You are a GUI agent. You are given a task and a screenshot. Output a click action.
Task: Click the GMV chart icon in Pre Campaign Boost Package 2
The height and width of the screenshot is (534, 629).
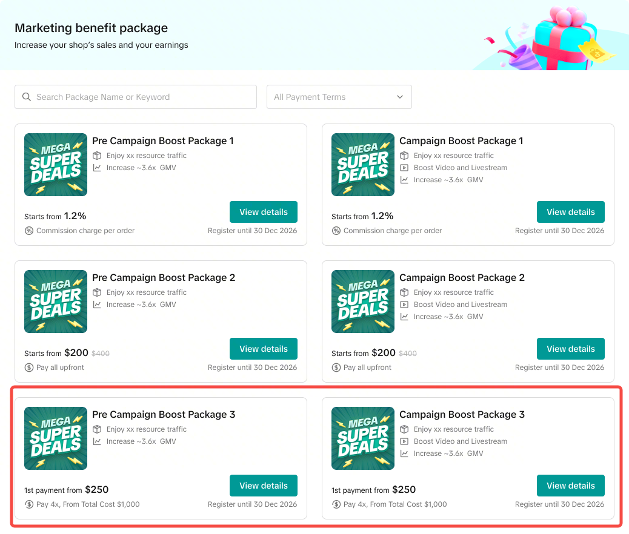[97, 305]
